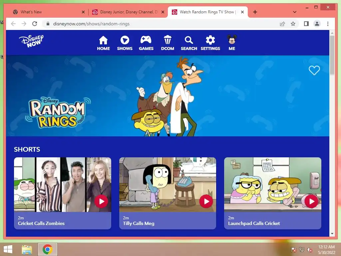Close the Watch Random Rings tab

click(242, 12)
